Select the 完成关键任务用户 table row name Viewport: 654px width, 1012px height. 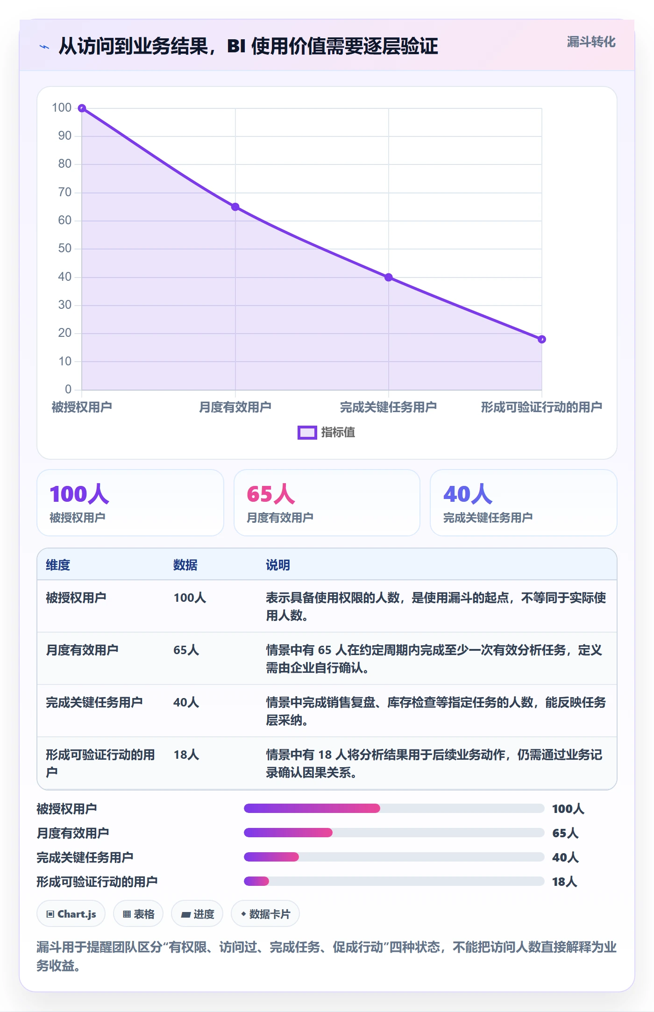pos(94,702)
